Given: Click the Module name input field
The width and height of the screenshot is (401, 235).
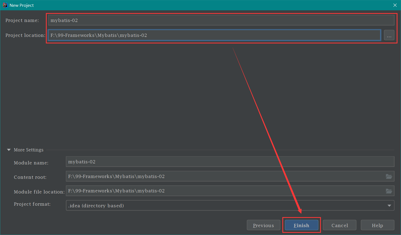Looking at the screenshot, I should click(x=230, y=162).
